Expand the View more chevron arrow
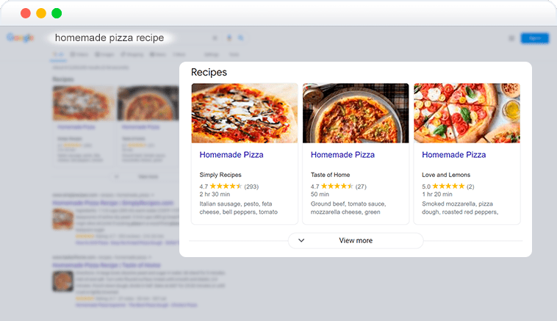The image size is (557, 321). click(301, 240)
